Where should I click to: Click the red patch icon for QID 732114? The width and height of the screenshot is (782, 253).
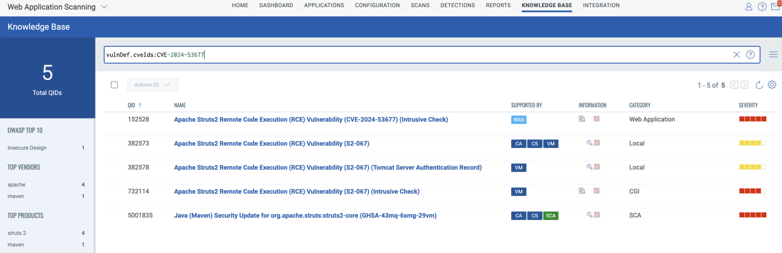coord(596,191)
